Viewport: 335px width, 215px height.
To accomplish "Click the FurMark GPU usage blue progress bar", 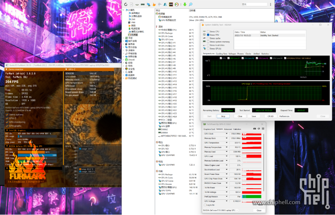I will pos(37,155).
